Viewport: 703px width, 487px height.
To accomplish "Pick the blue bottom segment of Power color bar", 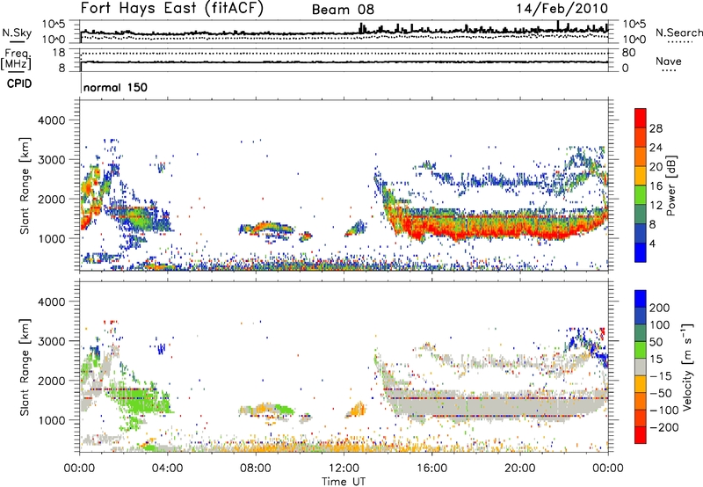I will click(641, 252).
